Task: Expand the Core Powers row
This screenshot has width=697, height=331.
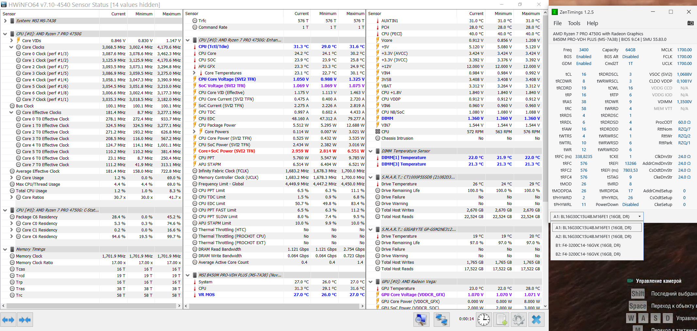Action: click(194, 132)
